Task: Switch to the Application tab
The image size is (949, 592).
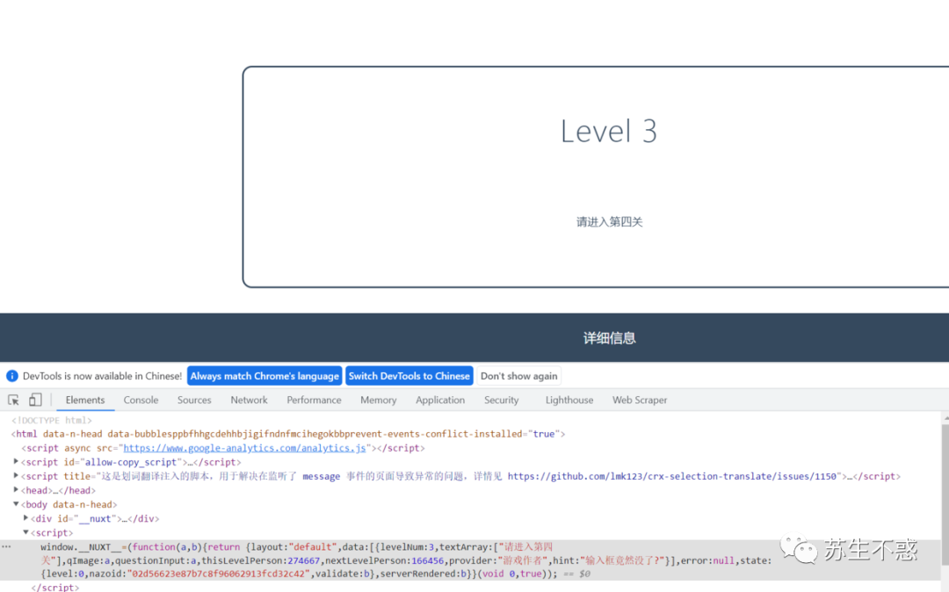Action: [440, 400]
